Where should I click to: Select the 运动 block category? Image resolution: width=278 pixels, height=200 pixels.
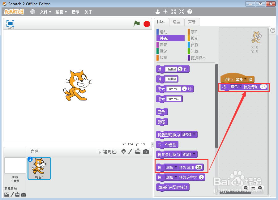click(170, 32)
